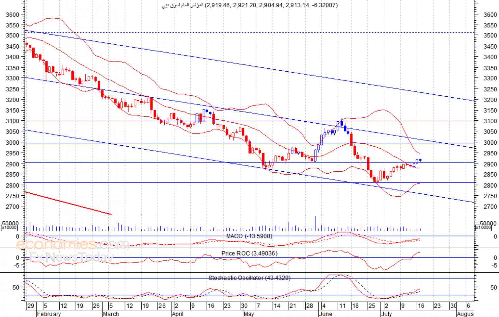Click the 50 value on right Stochastic axis
The width and height of the screenshot is (499, 317).
[493, 287]
